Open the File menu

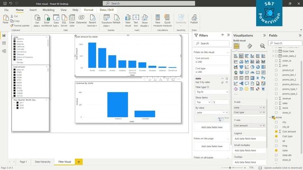[6, 10]
